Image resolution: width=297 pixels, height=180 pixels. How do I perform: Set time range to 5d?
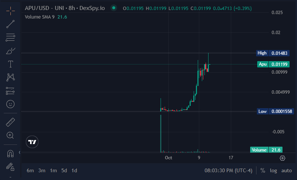(64, 171)
